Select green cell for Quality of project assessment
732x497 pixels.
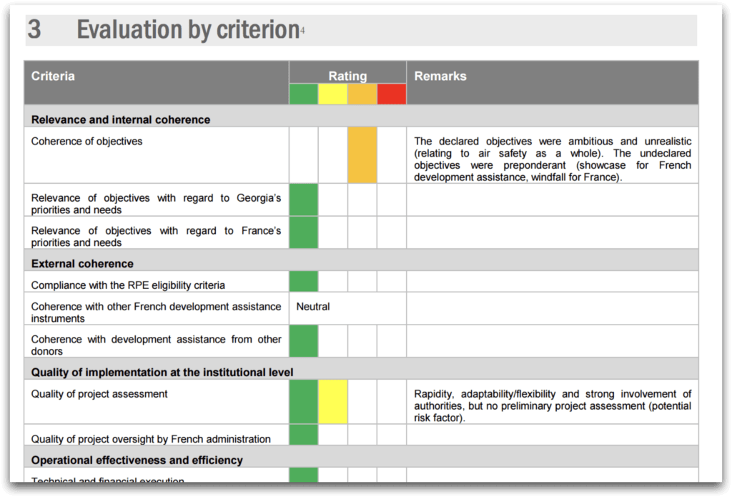(x=303, y=402)
